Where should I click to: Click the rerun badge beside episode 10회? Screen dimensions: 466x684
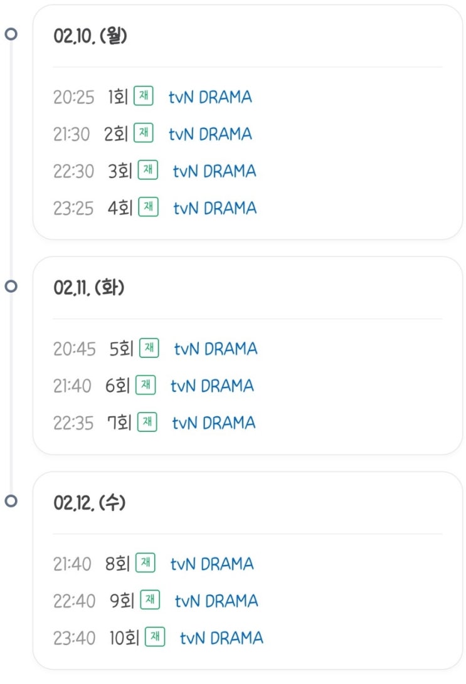coord(154,638)
